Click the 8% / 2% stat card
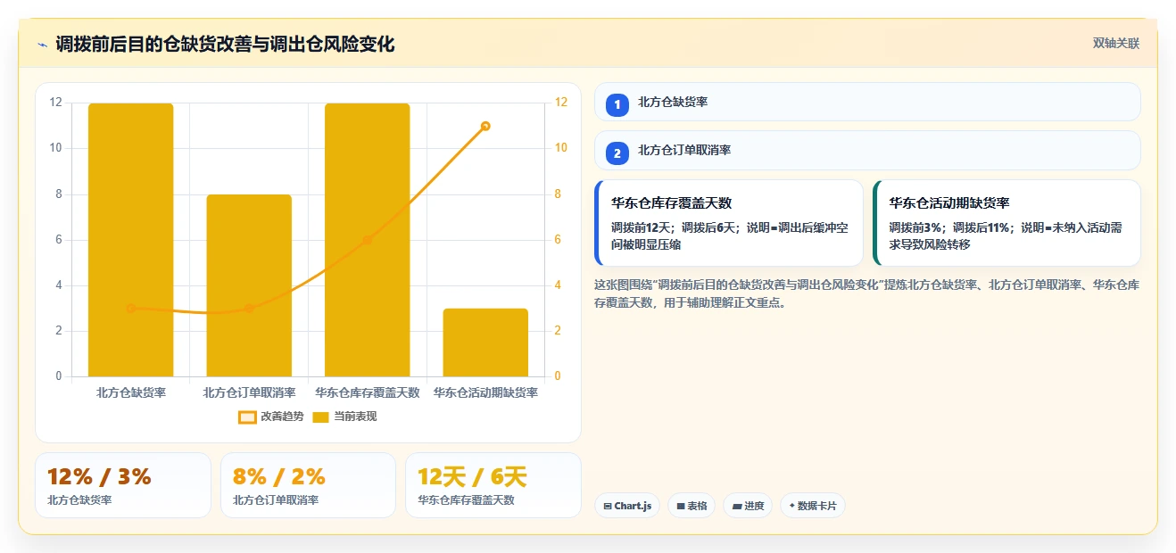 [x=308, y=485]
